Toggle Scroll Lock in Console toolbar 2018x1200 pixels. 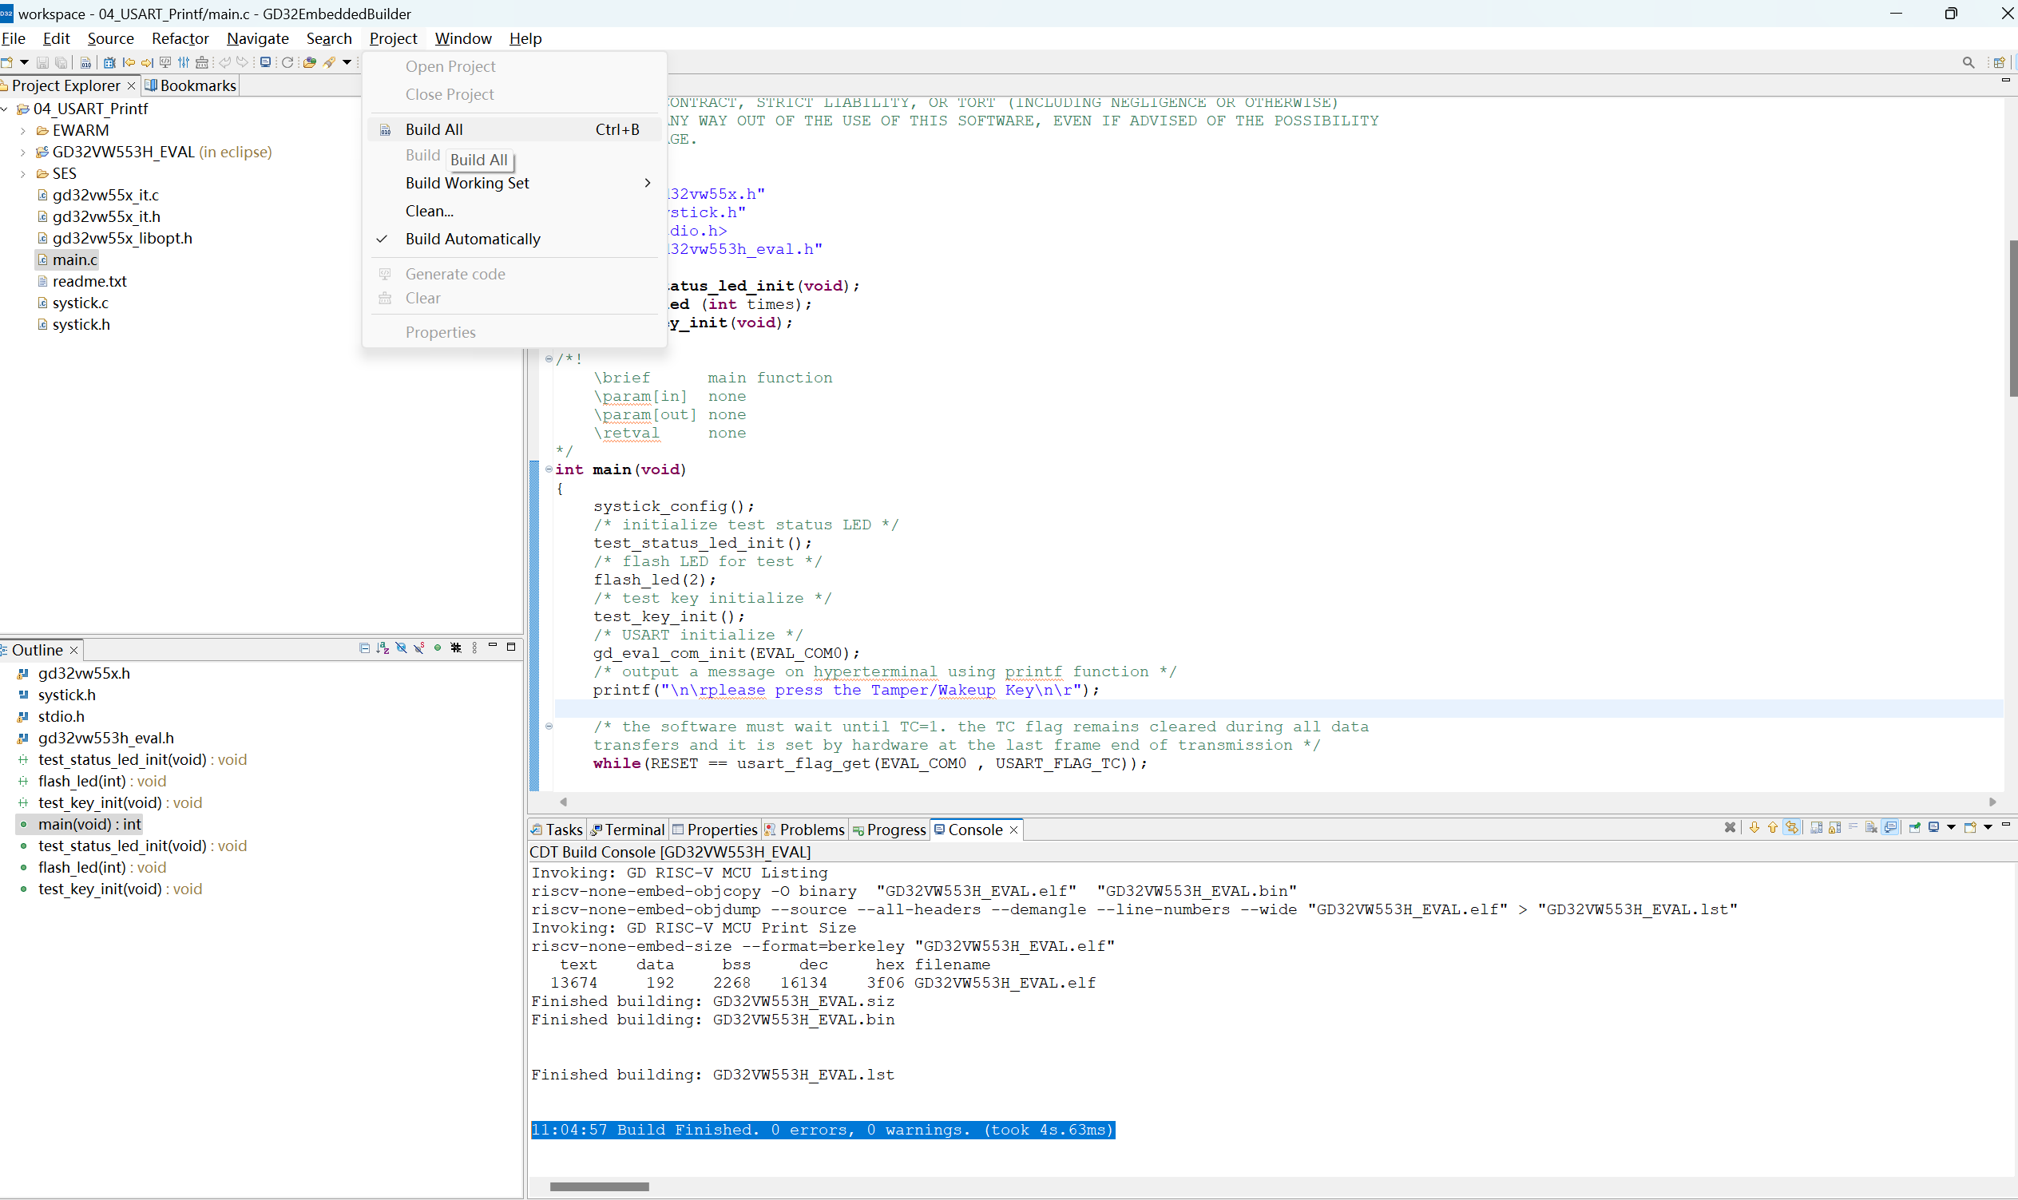[x=1834, y=827]
